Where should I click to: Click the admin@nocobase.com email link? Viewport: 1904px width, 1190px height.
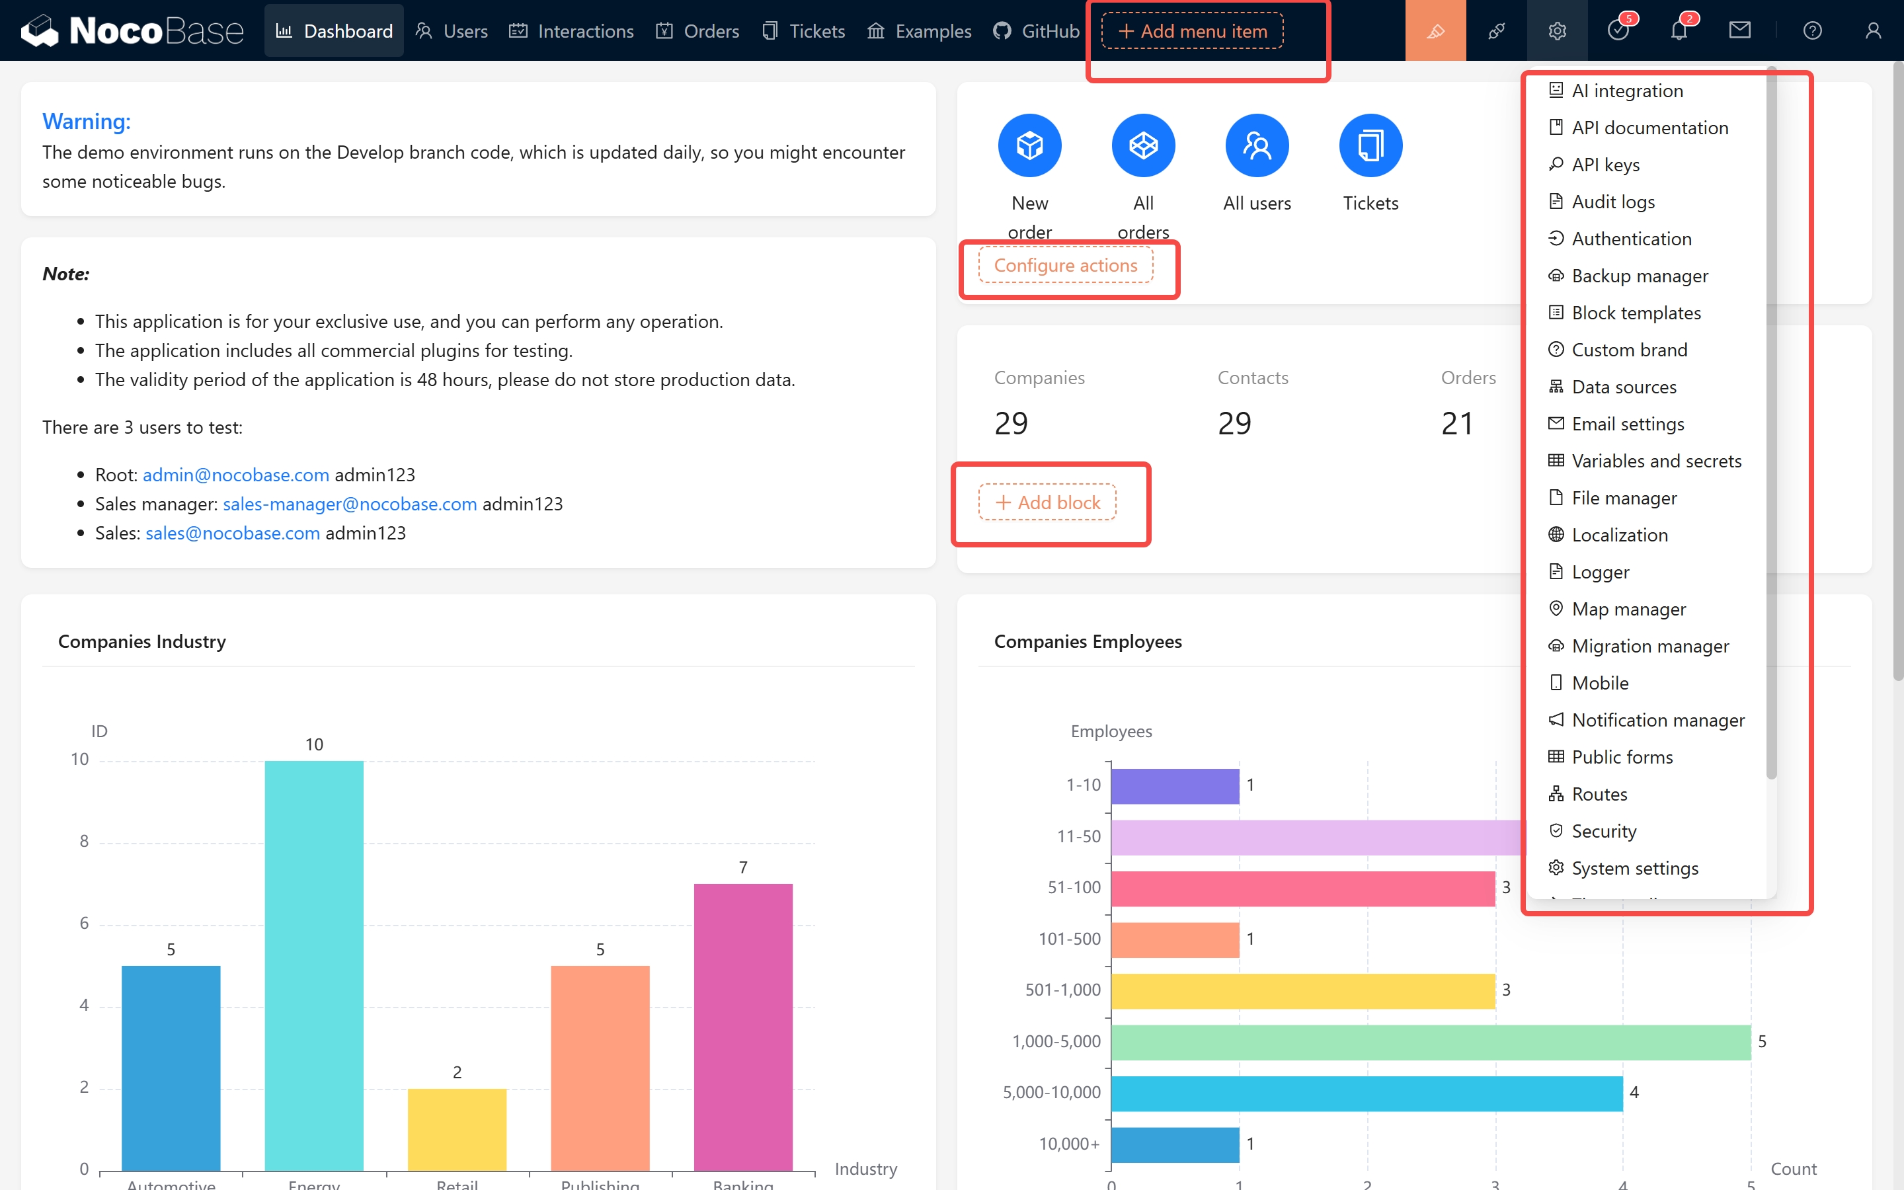click(x=235, y=475)
